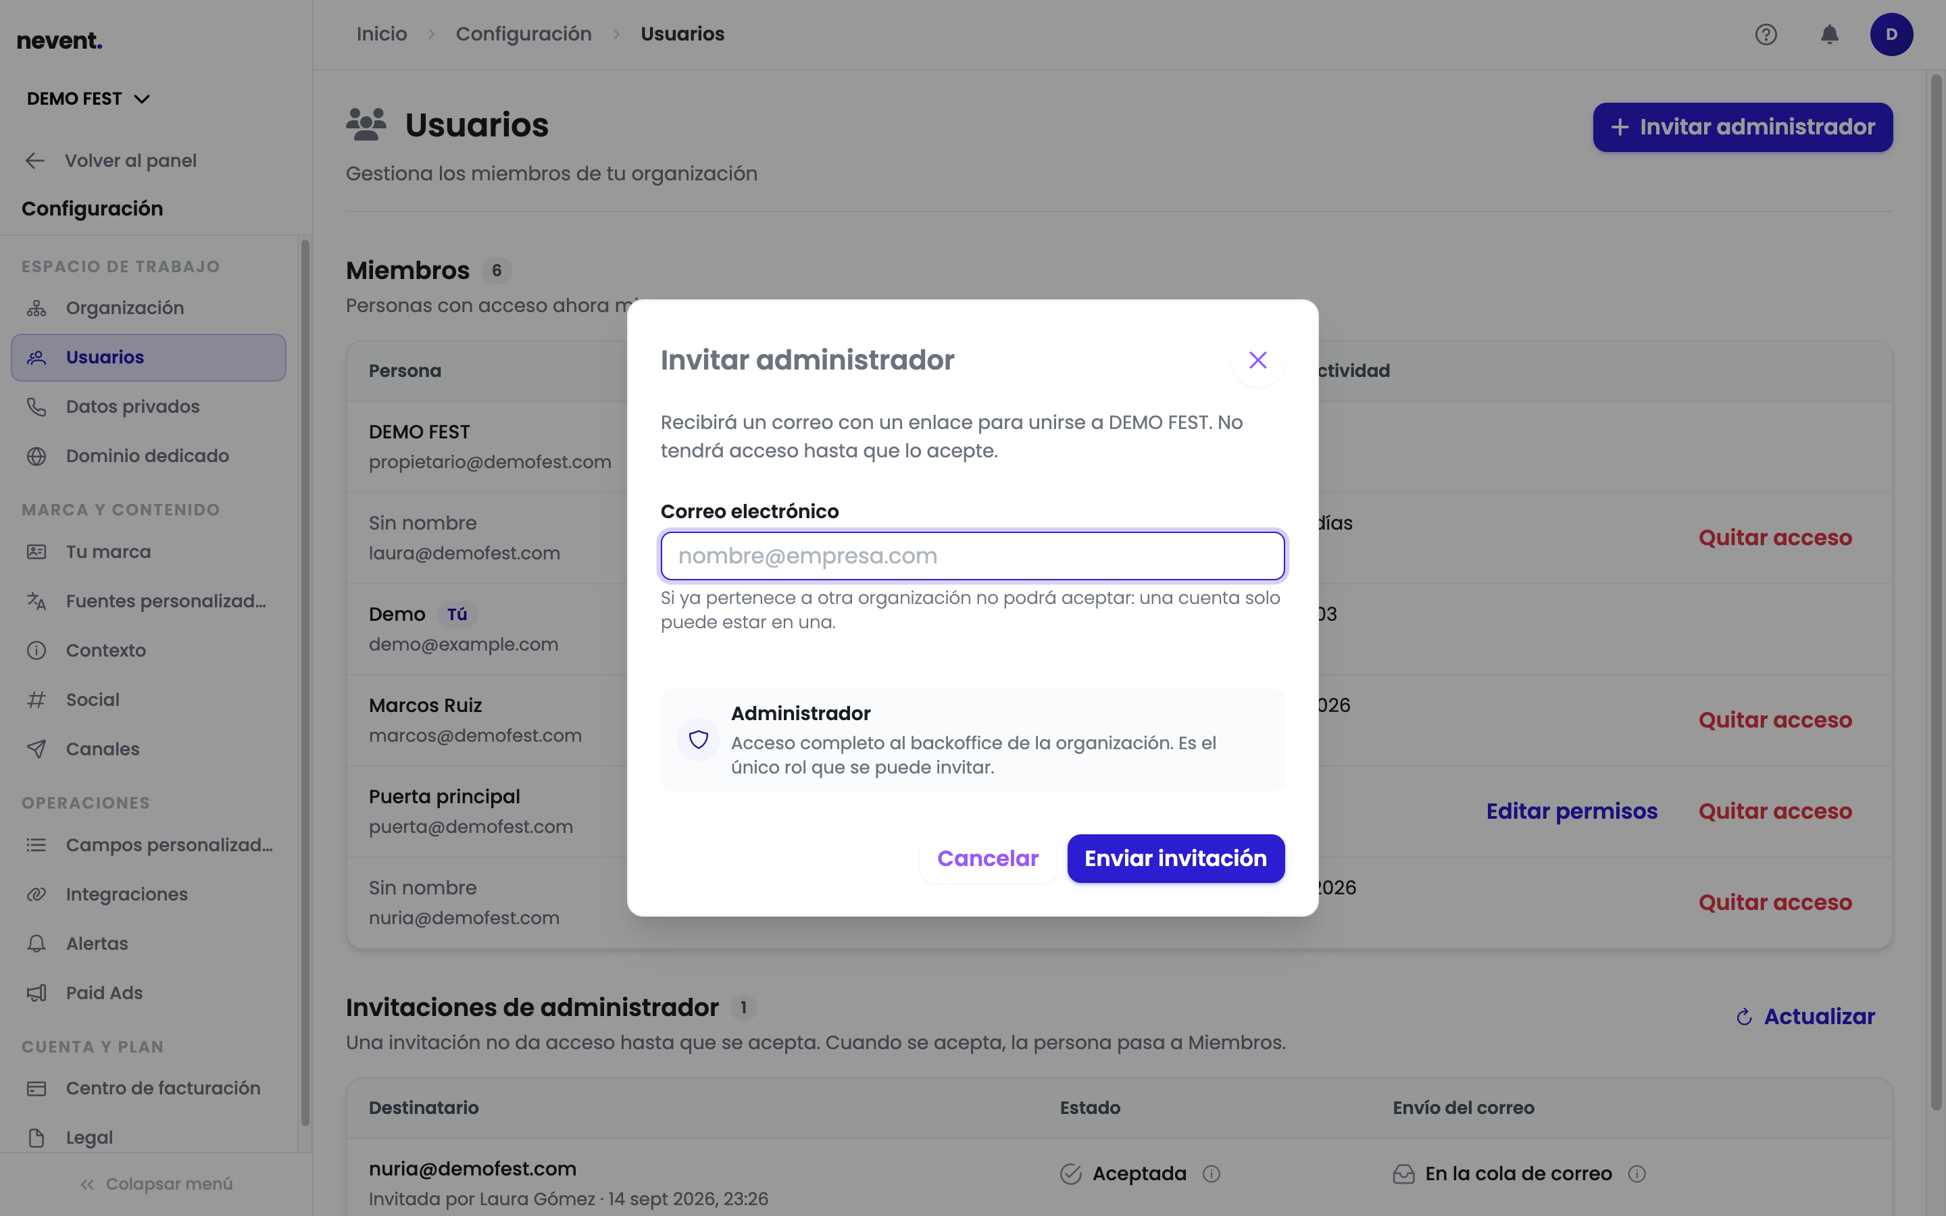1946x1216 pixels.
Task: Open Datos privados in the sidebar
Action: pos(149,406)
